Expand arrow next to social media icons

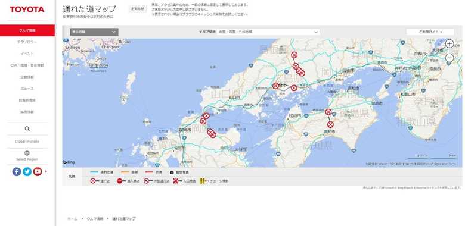(x=46, y=171)
